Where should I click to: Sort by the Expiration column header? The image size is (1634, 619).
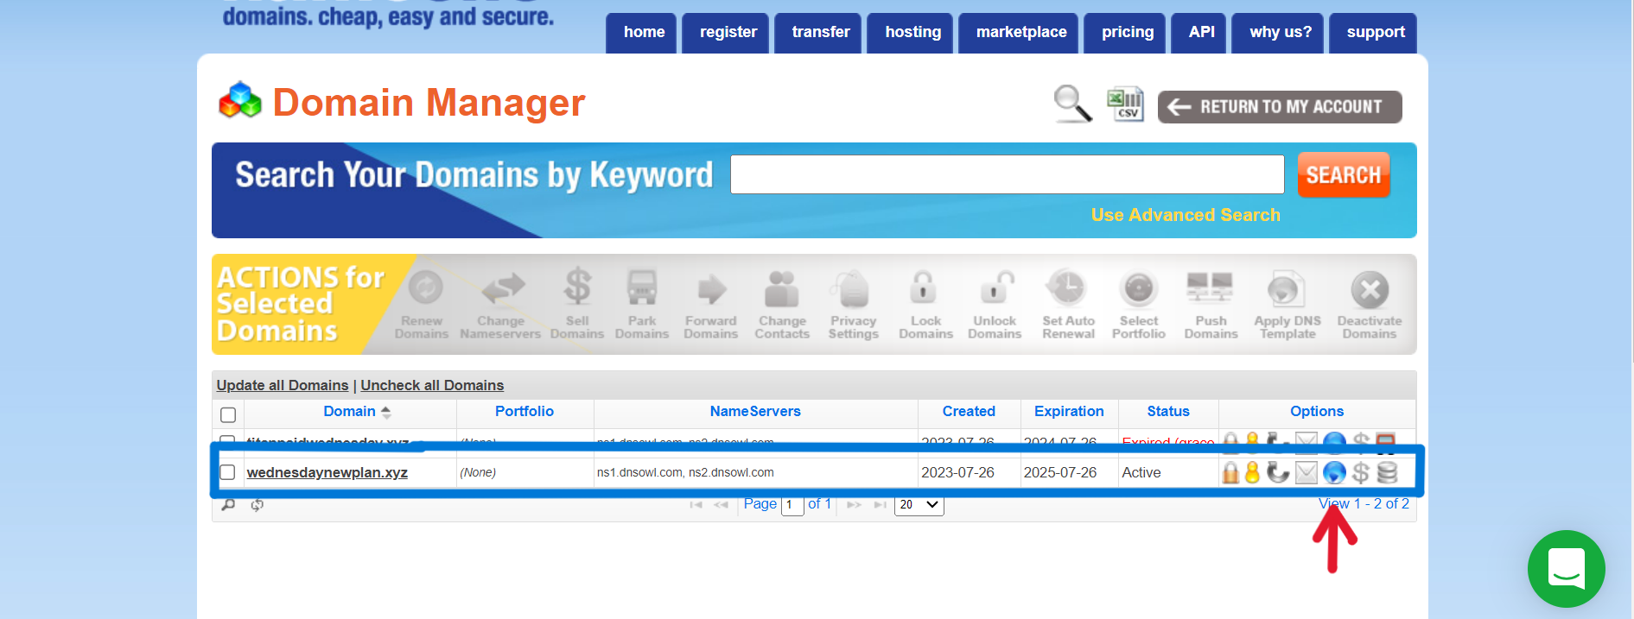pos(1069,412)
